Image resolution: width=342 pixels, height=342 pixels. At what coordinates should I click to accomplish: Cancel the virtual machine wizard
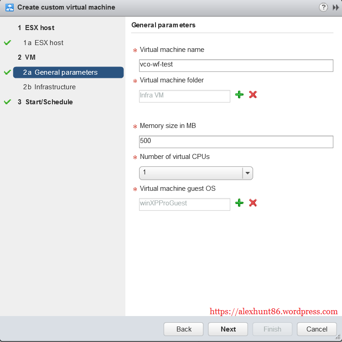point(317,329)
